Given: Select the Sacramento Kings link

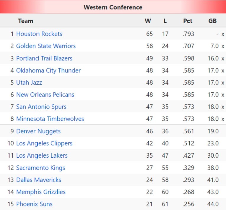Looking at the screenshot, I should point(40,168).
